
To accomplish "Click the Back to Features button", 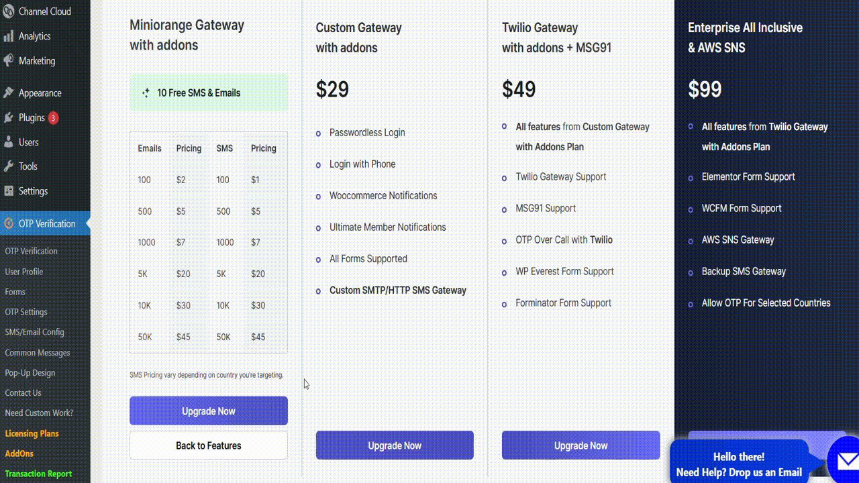I will point(209,445).
